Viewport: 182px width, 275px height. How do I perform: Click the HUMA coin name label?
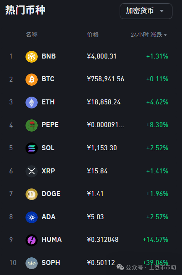[52, 240]
